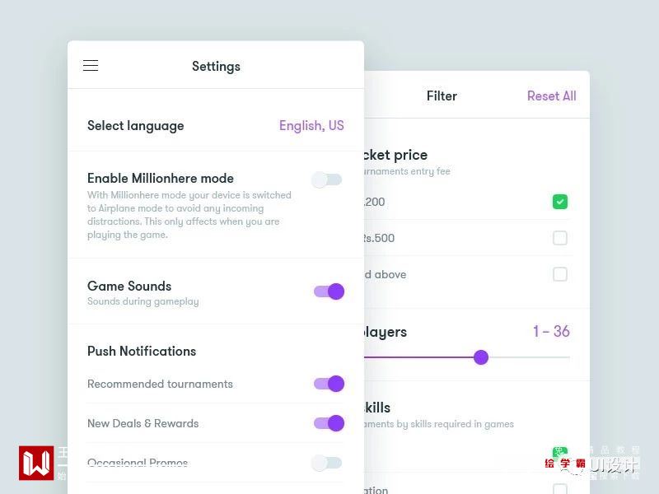659x494 pixels.
Task: Click the Push Notifications section heading
Action: coord(142,352)
